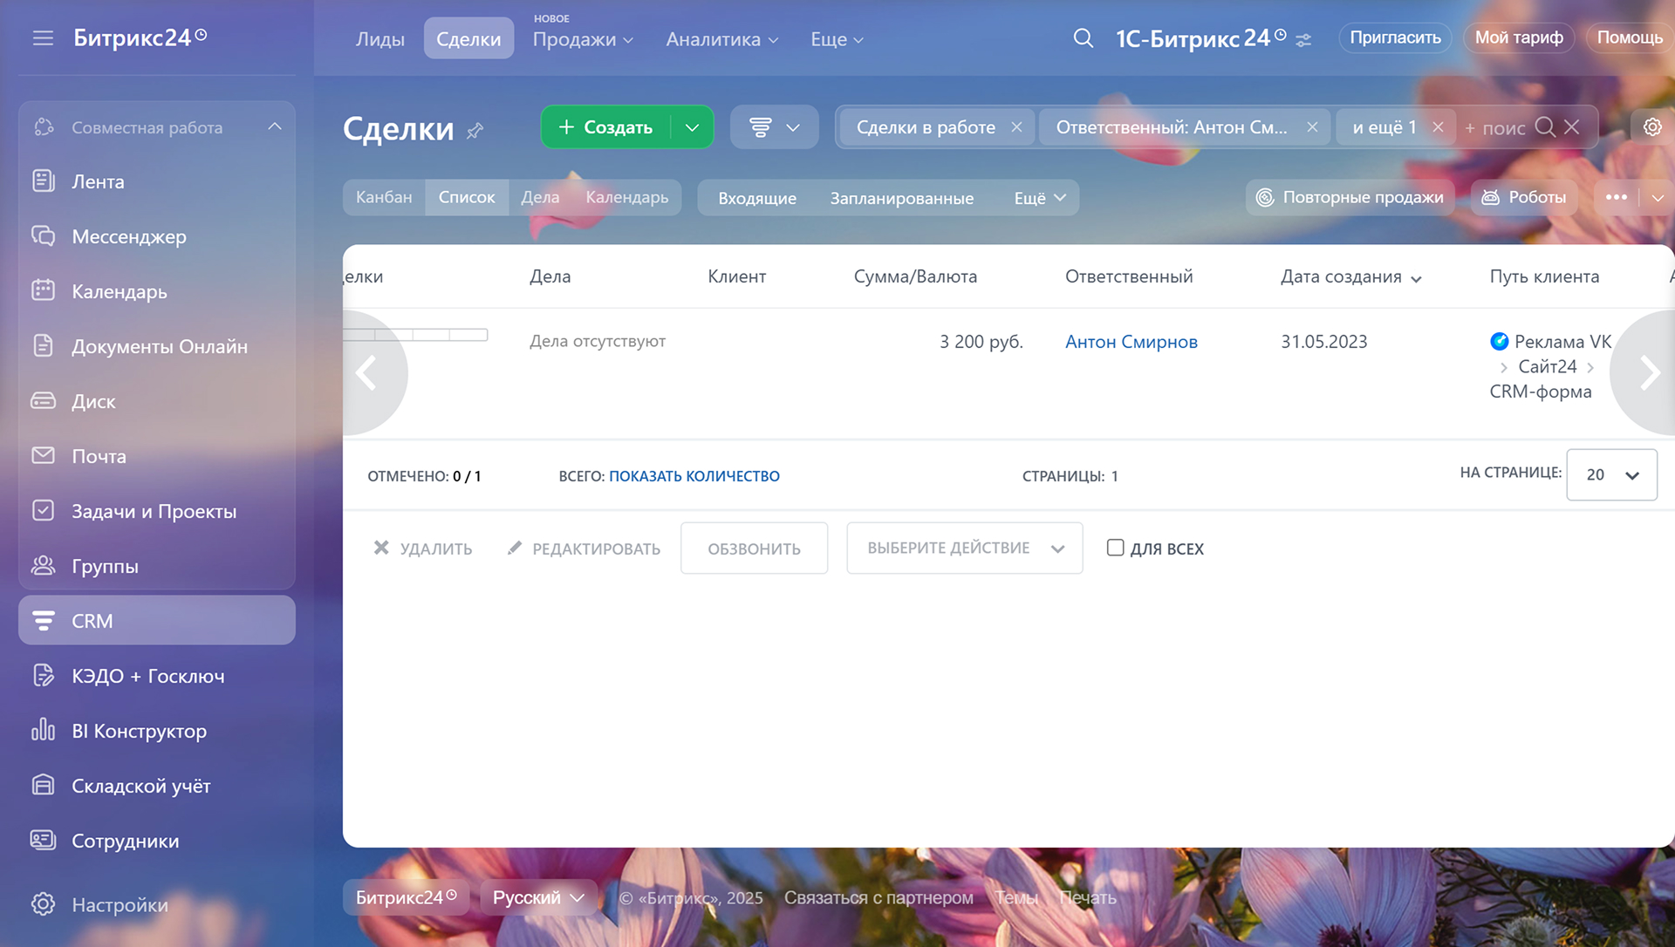
Task: Click BI Конструктор chart icon
Action: tap(43, 730)
